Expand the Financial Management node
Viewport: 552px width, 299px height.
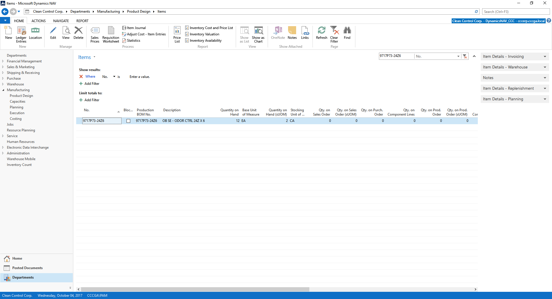pos(3,61)
